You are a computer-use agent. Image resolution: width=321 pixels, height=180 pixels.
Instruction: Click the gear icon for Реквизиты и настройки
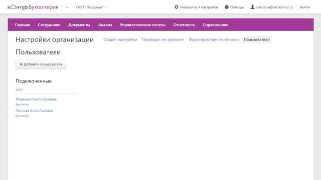177,7
